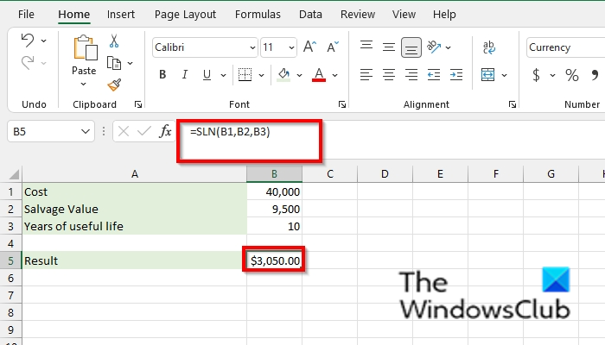Click the Middle Align icon
This screenshot has width=605, height=345.
click(389, 47)
